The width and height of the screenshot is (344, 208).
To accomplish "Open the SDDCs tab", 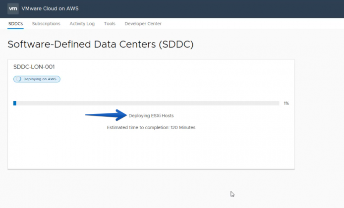I will tap(15, 24).
